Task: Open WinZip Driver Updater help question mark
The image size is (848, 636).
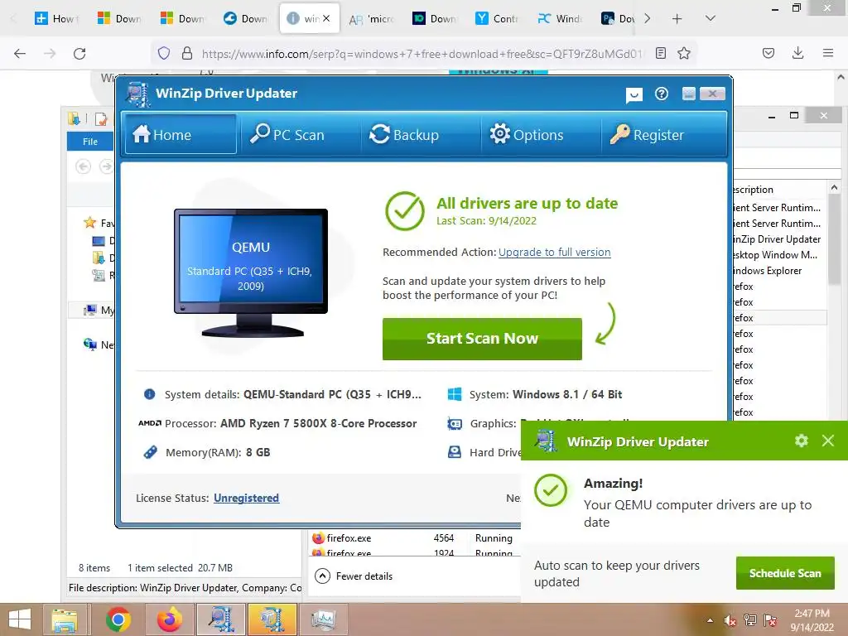Action: pyautogui.click(x=662, y=94)
